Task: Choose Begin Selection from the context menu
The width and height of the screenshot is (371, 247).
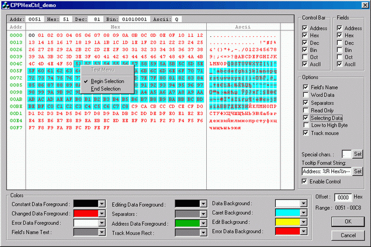Action: (105, 81)
